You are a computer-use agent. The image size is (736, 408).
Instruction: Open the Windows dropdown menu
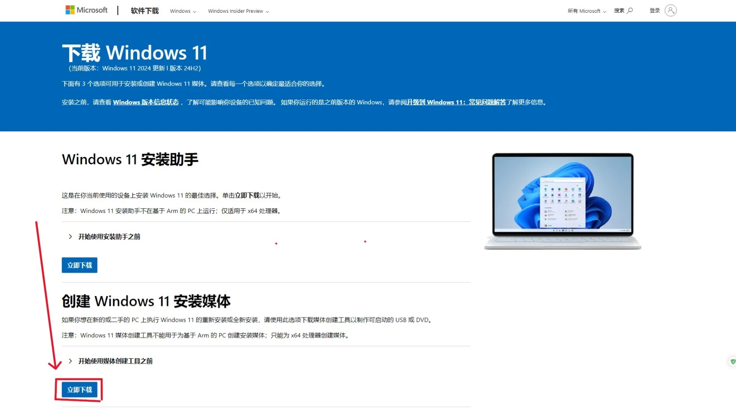pos(183,11)
